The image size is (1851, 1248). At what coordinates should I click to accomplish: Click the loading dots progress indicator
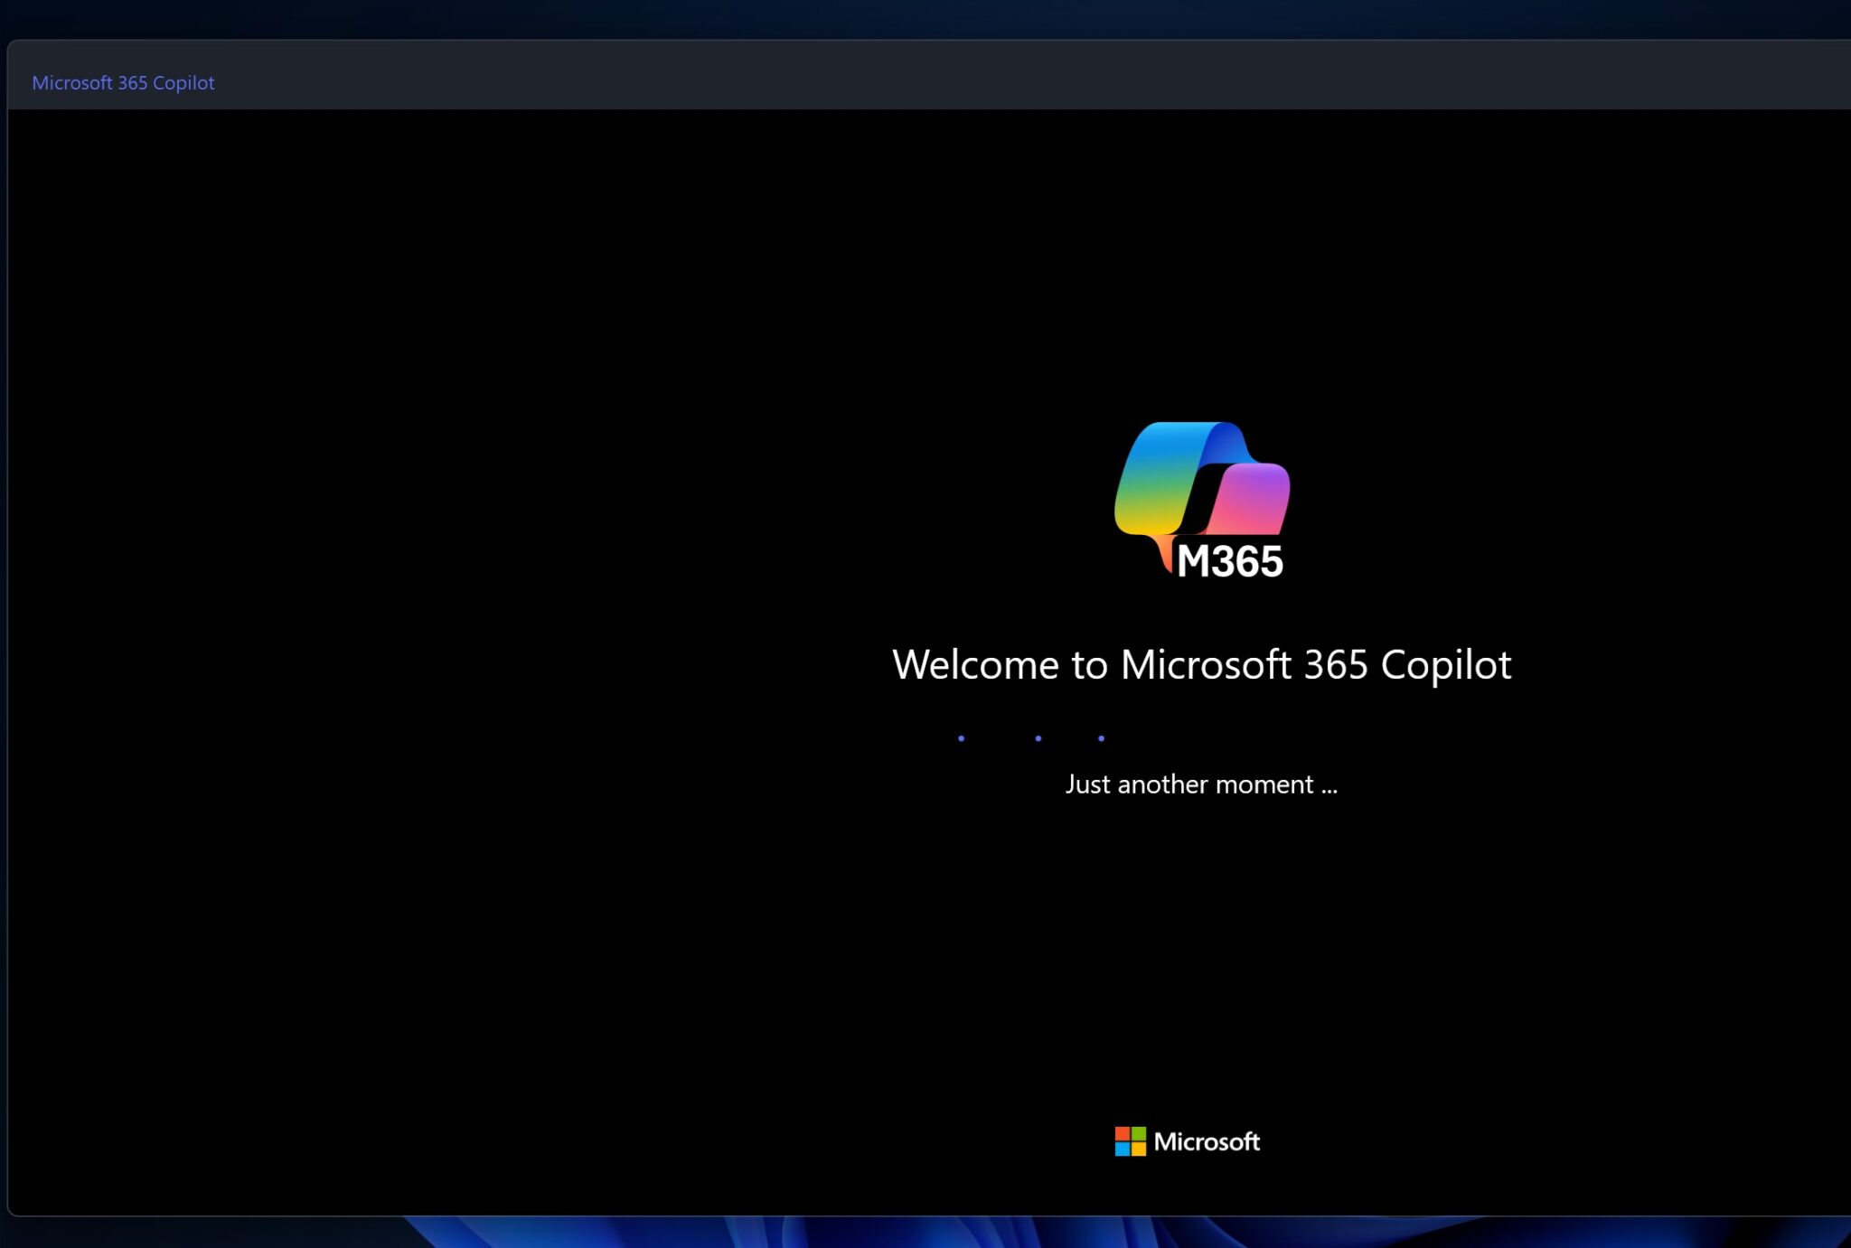tap(1030, 738)
